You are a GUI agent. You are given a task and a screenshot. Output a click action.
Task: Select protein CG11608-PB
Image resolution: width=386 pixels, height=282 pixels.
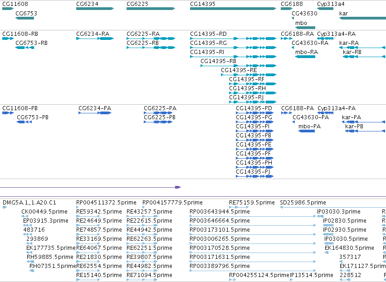20,108
